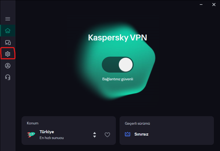Open the support headset icon
The width and height of the screenshot is (220, 151).
[8, 77]
